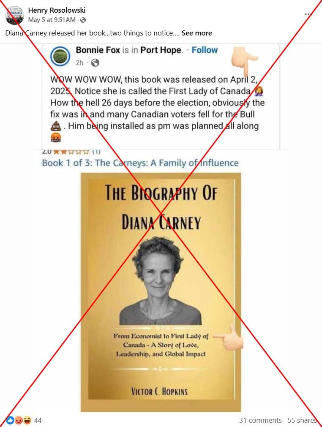Open the post options three-dot menu

[x=308, y=14]
